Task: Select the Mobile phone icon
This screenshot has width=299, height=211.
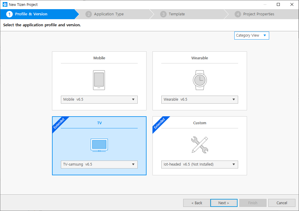Action: [99, 80]
